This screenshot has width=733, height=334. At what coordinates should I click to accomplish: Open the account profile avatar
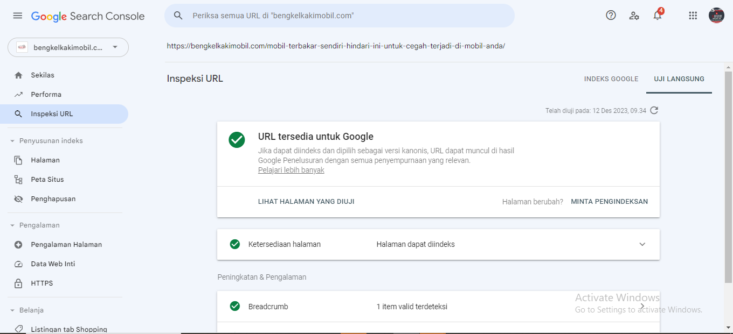coord(716,16)
